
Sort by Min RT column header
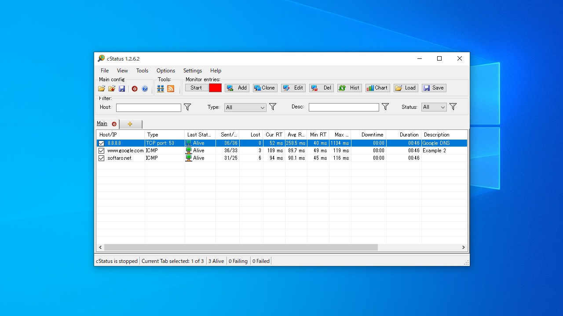(x=318, y=135)
